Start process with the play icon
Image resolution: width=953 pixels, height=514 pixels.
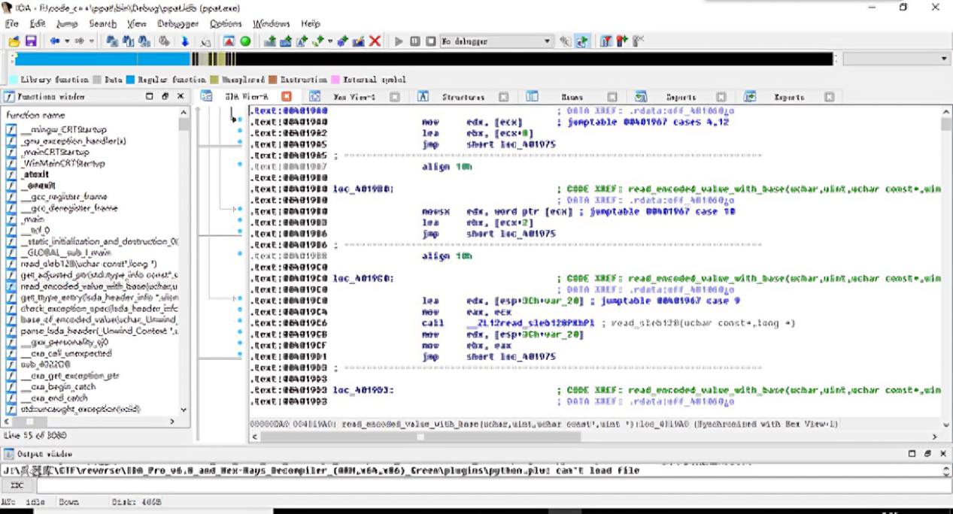tap(399, 41)
